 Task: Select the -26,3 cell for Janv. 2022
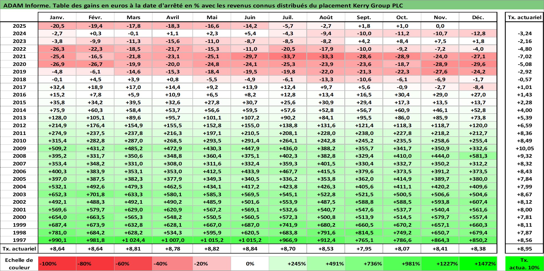(57, 49)
